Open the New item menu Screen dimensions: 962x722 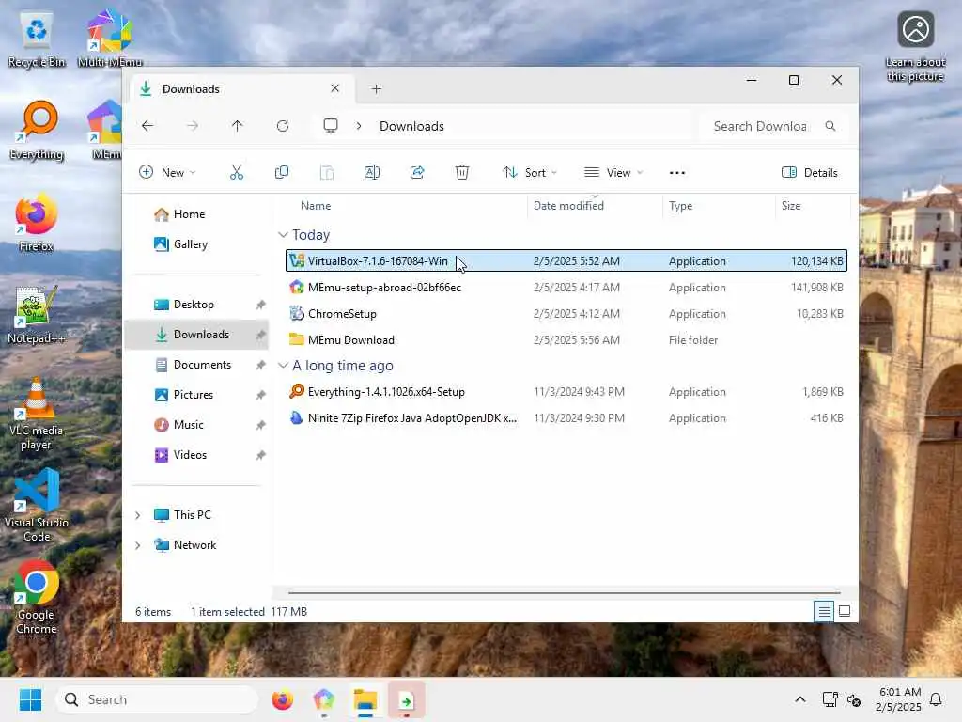click(x=167, y=173)
